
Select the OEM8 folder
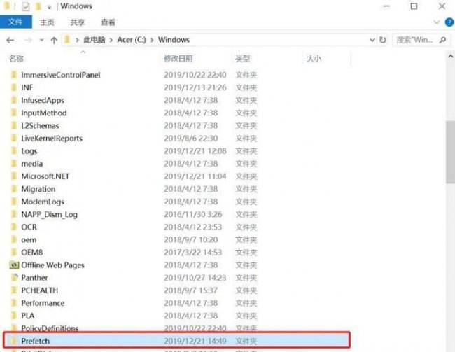pyautogui.click(x=32, y=252)
